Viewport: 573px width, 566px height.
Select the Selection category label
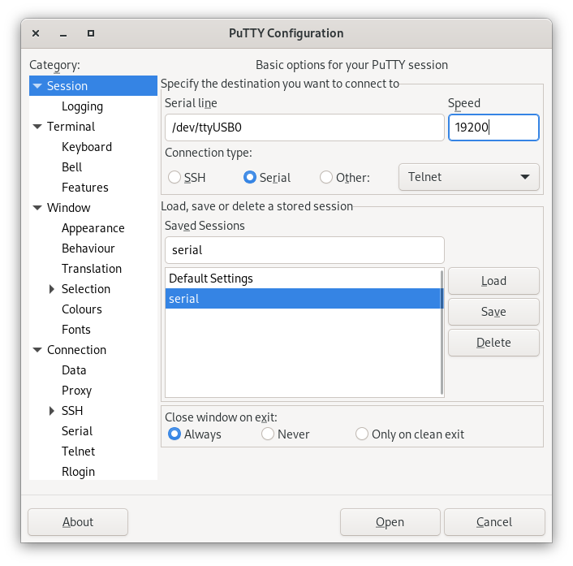[86, 289]
